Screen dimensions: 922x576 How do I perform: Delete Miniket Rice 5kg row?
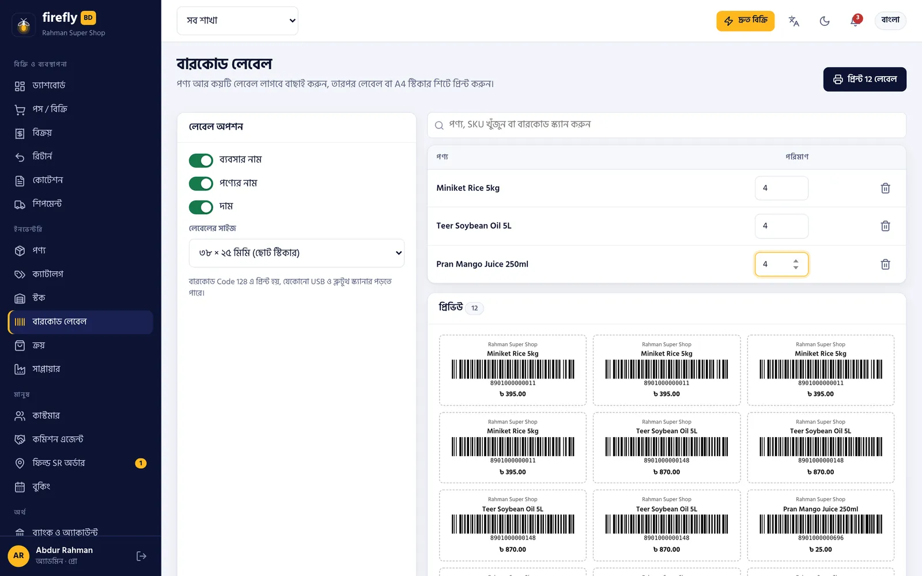(x=885, y=188)
